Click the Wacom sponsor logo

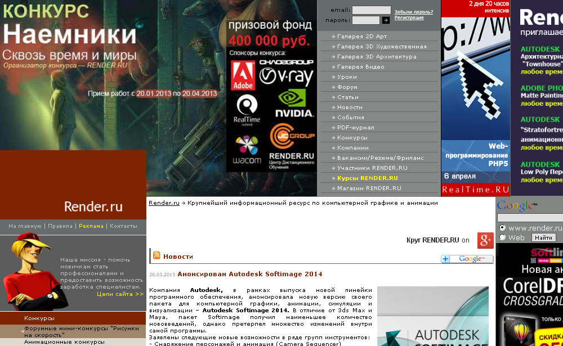click(247, 150)
